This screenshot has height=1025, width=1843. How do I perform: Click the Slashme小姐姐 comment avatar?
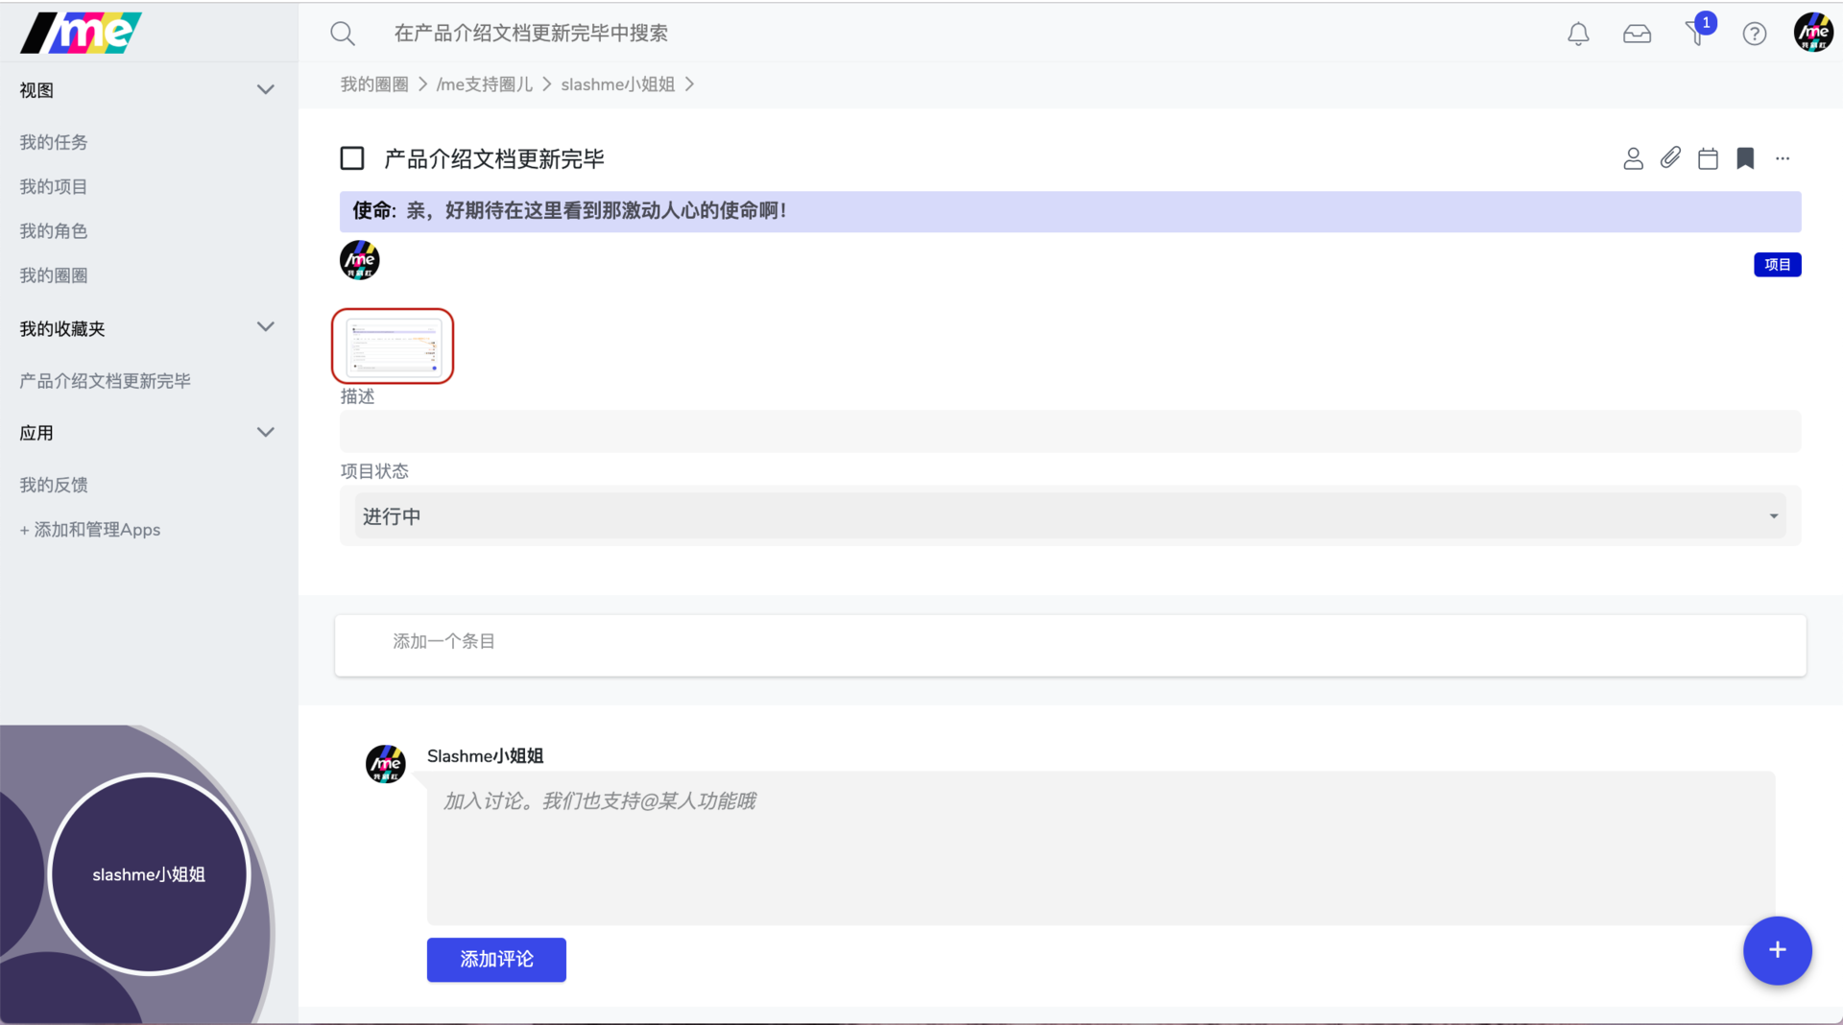(386, 764)
